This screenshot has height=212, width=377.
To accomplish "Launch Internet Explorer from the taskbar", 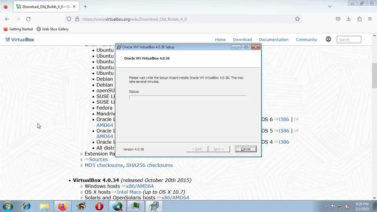I will point(27,206).
